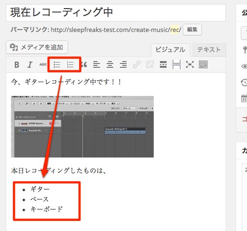The width and height of the screenshot is (247, 231).
Task: Remove link with the unlink icon
Action: pyautogui.click(x=150, y=64)
